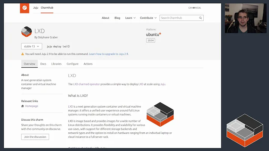This screenshot has width=269, height=151.
Task: Click the webcam video thumbnail
Action: click(246, 18)
